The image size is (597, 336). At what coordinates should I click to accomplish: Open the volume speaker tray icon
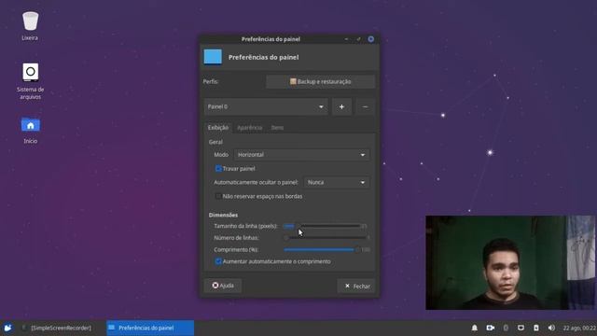[x=551, y=328]
